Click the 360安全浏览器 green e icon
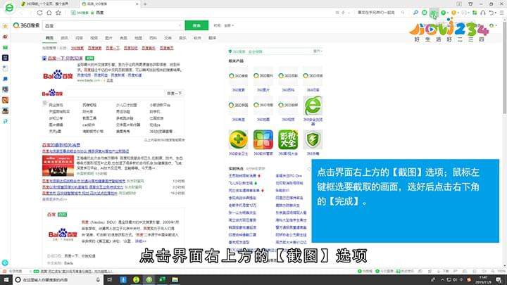Screen dimensions: 507x285 pos(313,106)
